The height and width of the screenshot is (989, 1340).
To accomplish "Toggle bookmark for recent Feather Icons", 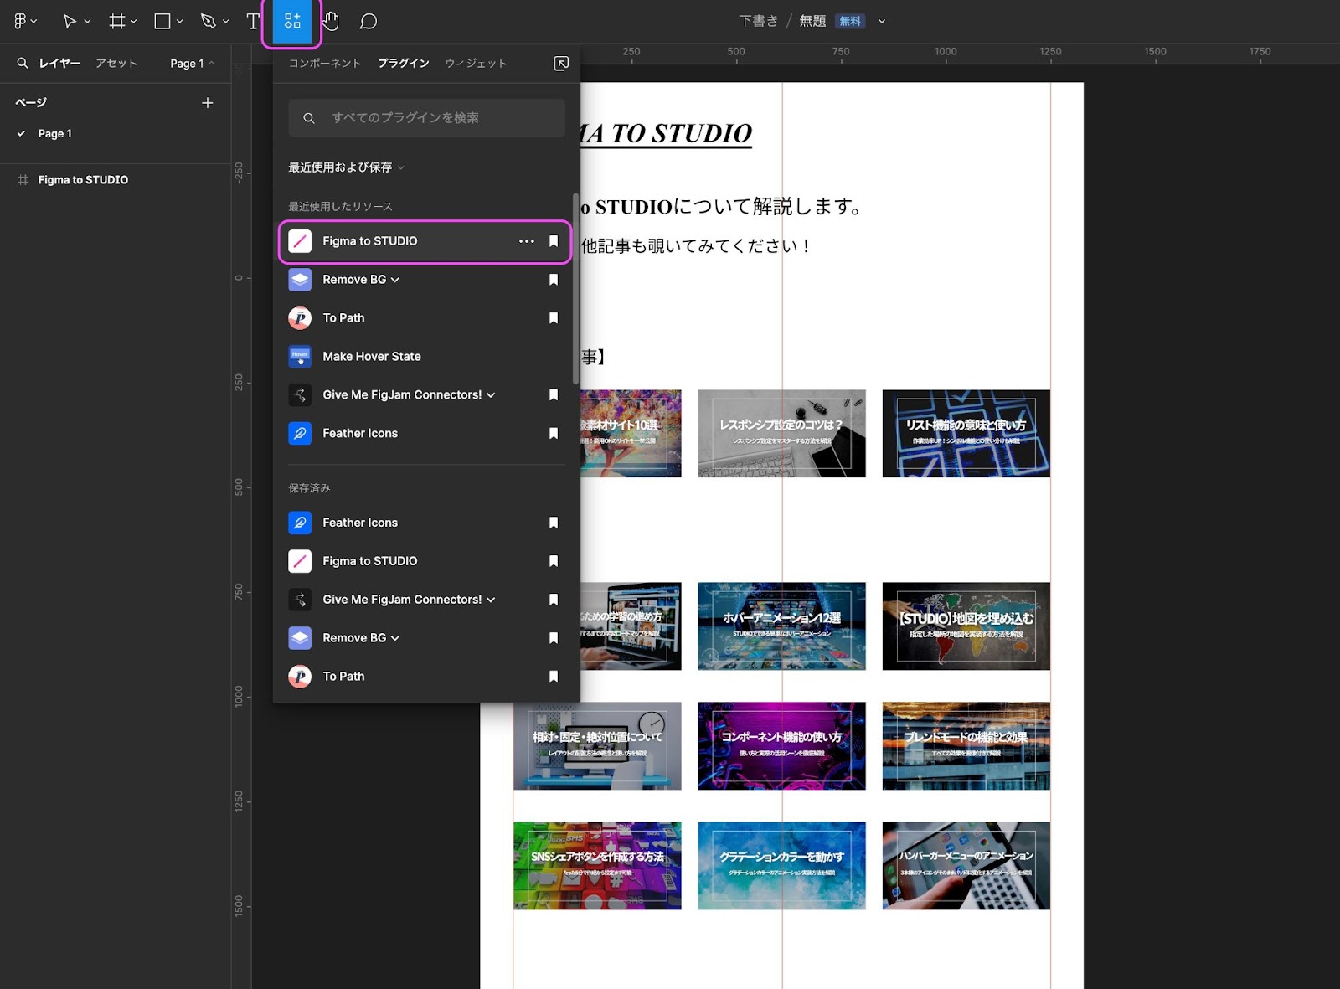I will coord(554,433).
